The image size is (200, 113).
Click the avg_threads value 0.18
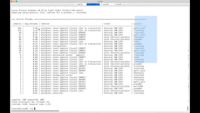pos(35,51)
